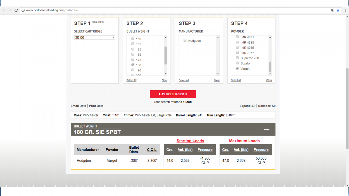
Task: Check the 150 bullet weight box
Action: point(133,39)
